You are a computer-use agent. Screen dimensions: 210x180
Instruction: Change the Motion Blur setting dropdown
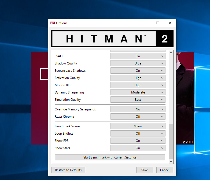[x=138, y=85]
